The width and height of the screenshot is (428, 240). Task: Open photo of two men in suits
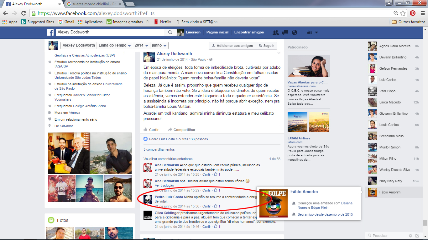pos(69,153)
